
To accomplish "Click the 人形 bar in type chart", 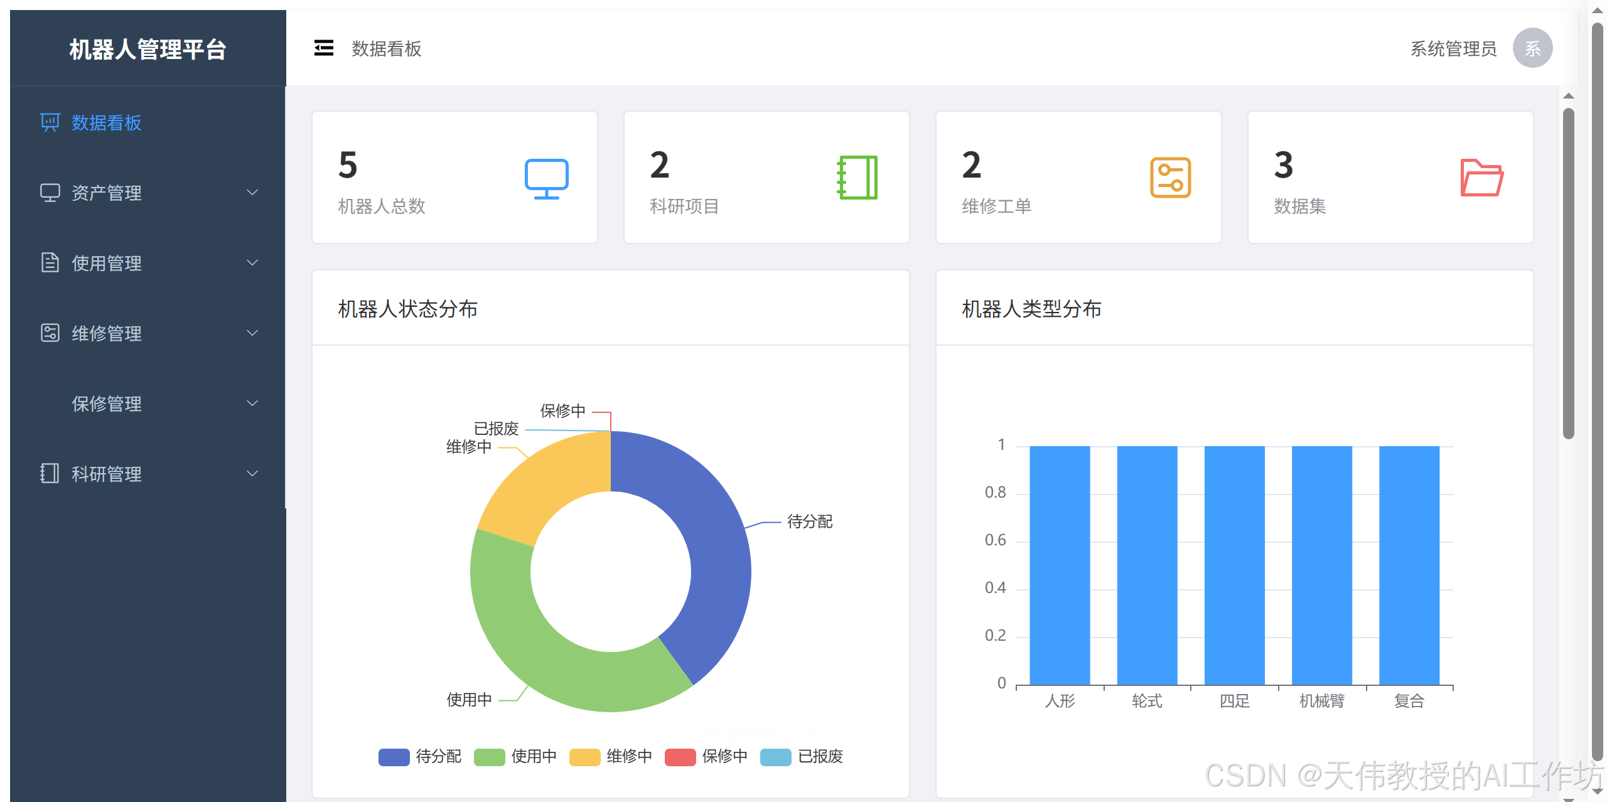I will point(1060,565).
